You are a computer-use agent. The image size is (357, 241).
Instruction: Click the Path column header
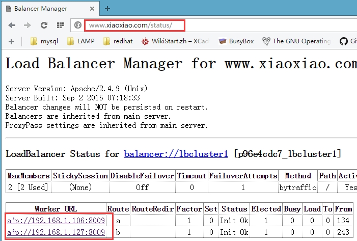[x=327, y=176]
